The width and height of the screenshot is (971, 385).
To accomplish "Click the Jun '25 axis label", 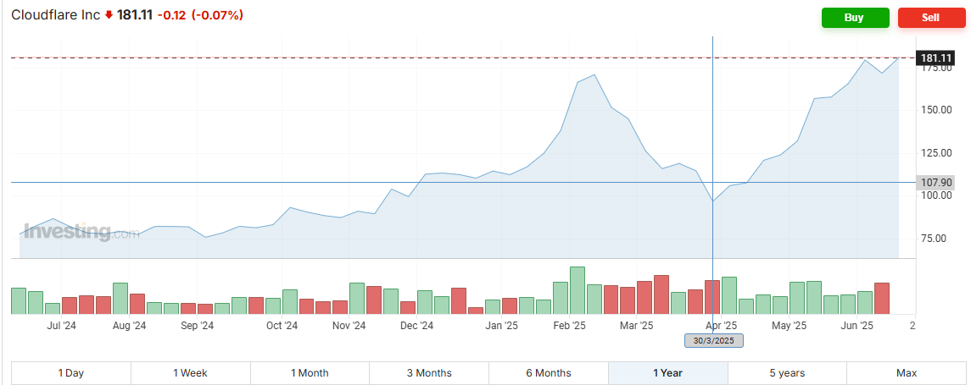I will coord(857,324).
